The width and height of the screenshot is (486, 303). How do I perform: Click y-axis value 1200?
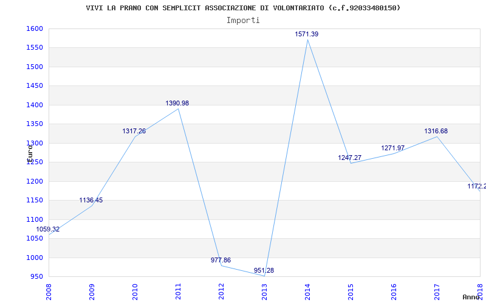pyautogui.click(x=35, y=181)
